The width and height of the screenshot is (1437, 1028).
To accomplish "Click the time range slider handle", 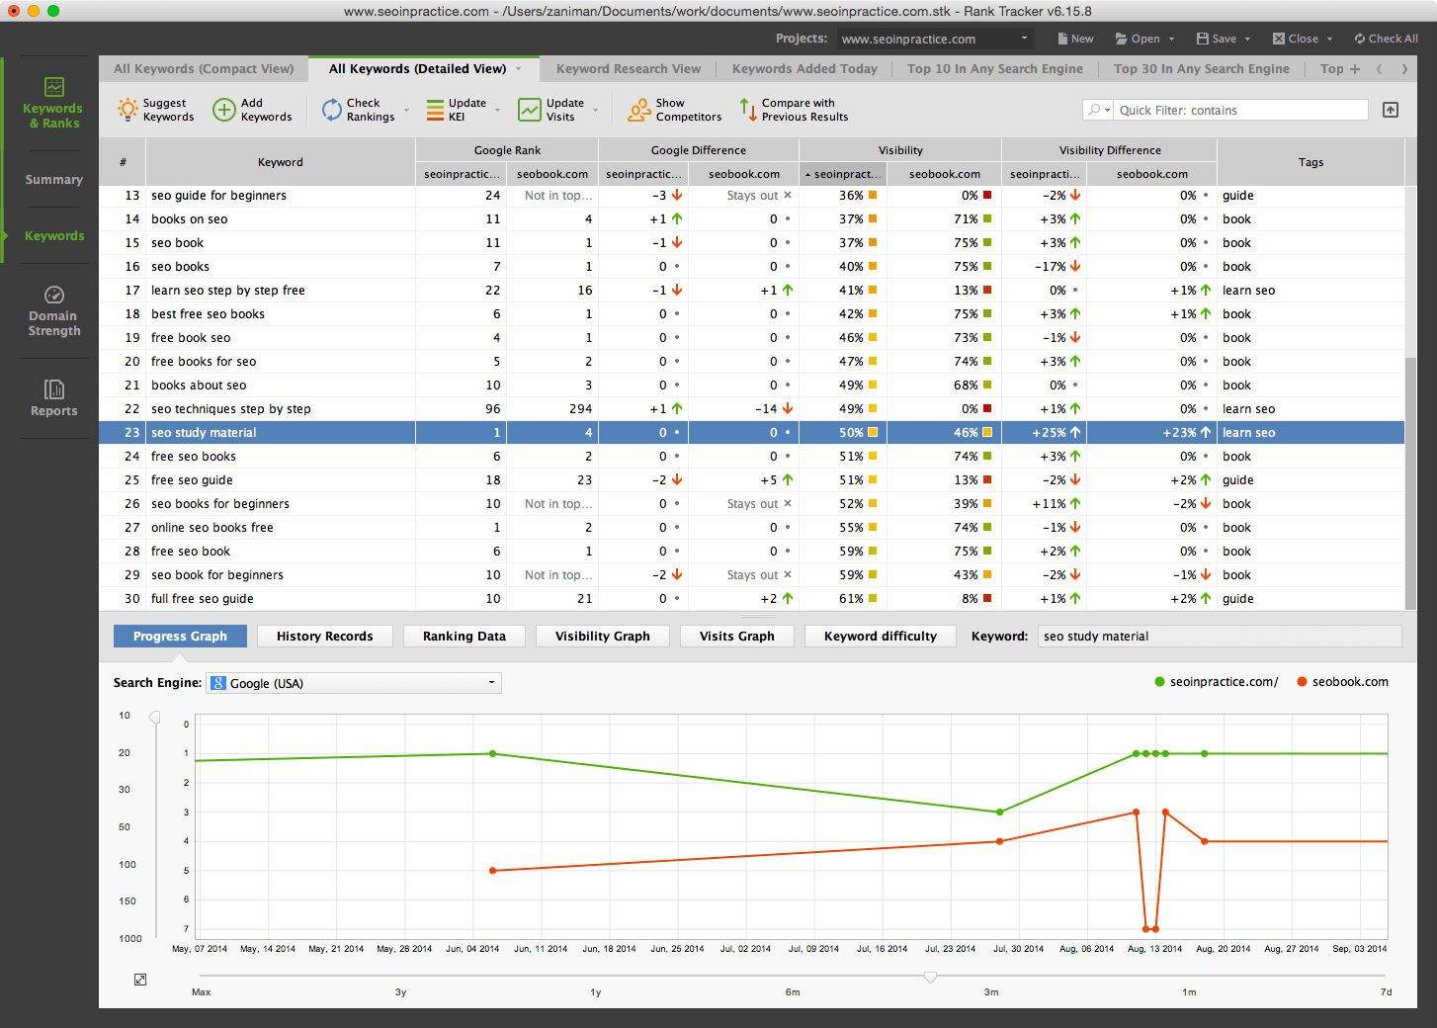I will click(930, 977).
